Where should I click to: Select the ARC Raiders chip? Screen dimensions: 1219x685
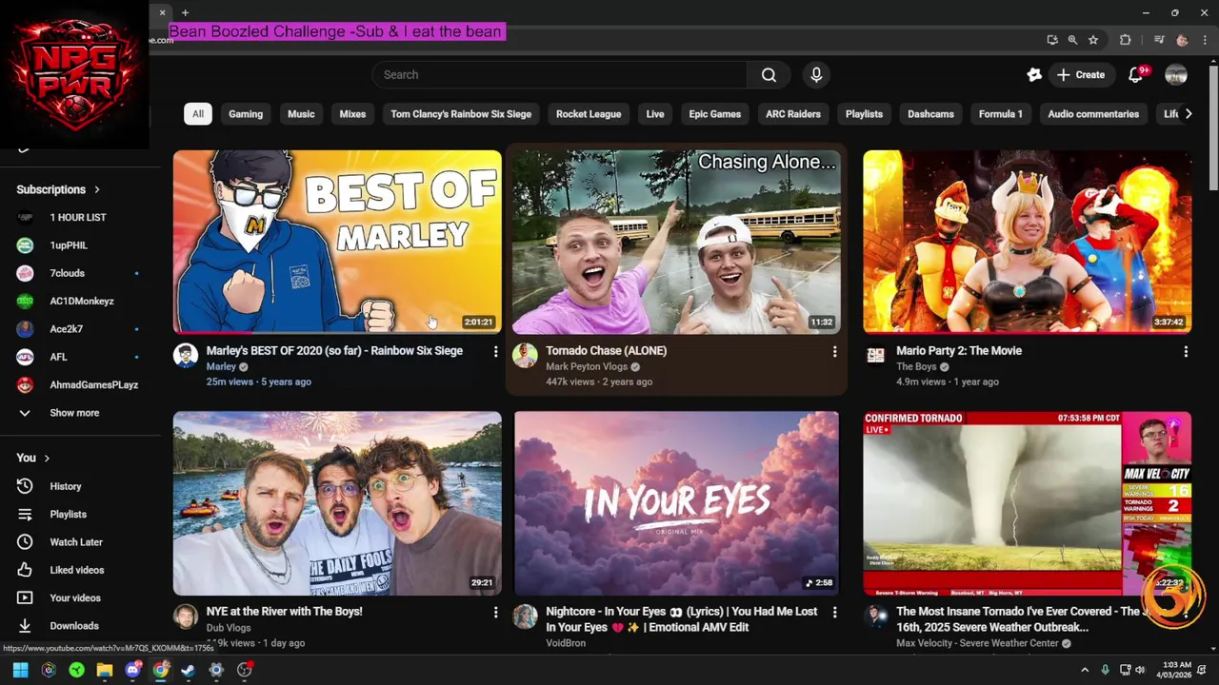pyautogui.click(x=793, y=114)
